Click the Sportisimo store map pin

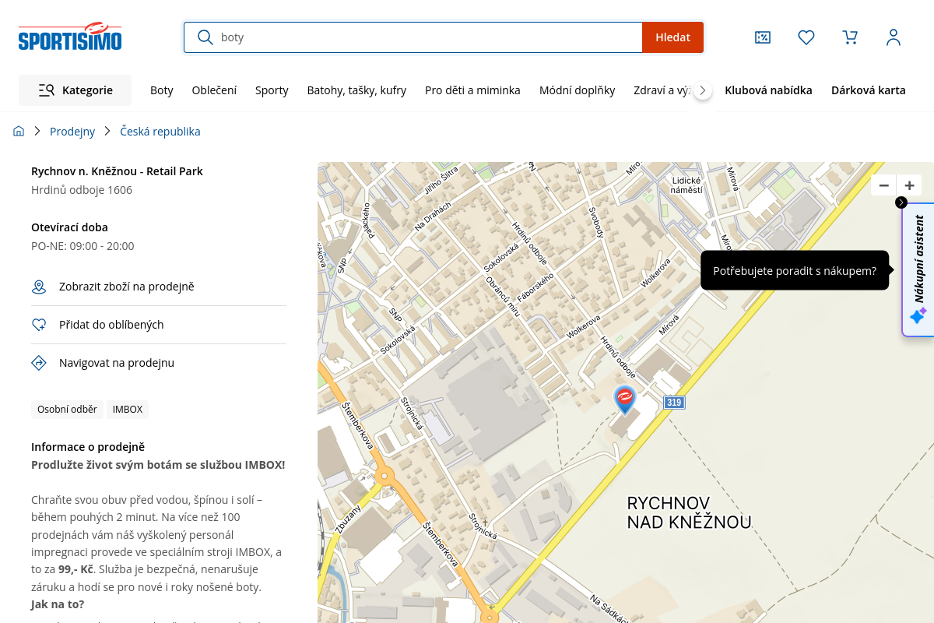(x=624, y=399)
